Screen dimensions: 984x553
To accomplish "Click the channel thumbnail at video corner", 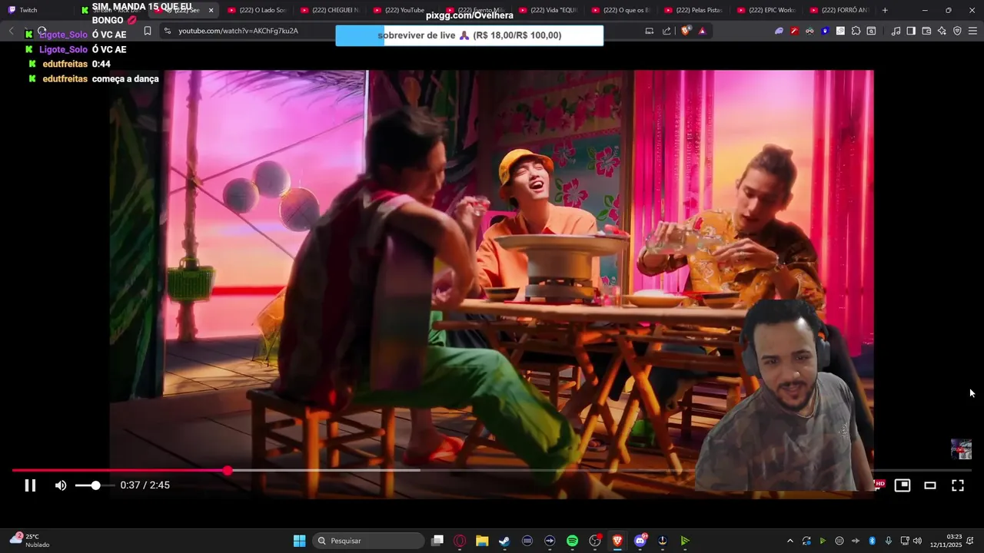I will pos(961,449).
